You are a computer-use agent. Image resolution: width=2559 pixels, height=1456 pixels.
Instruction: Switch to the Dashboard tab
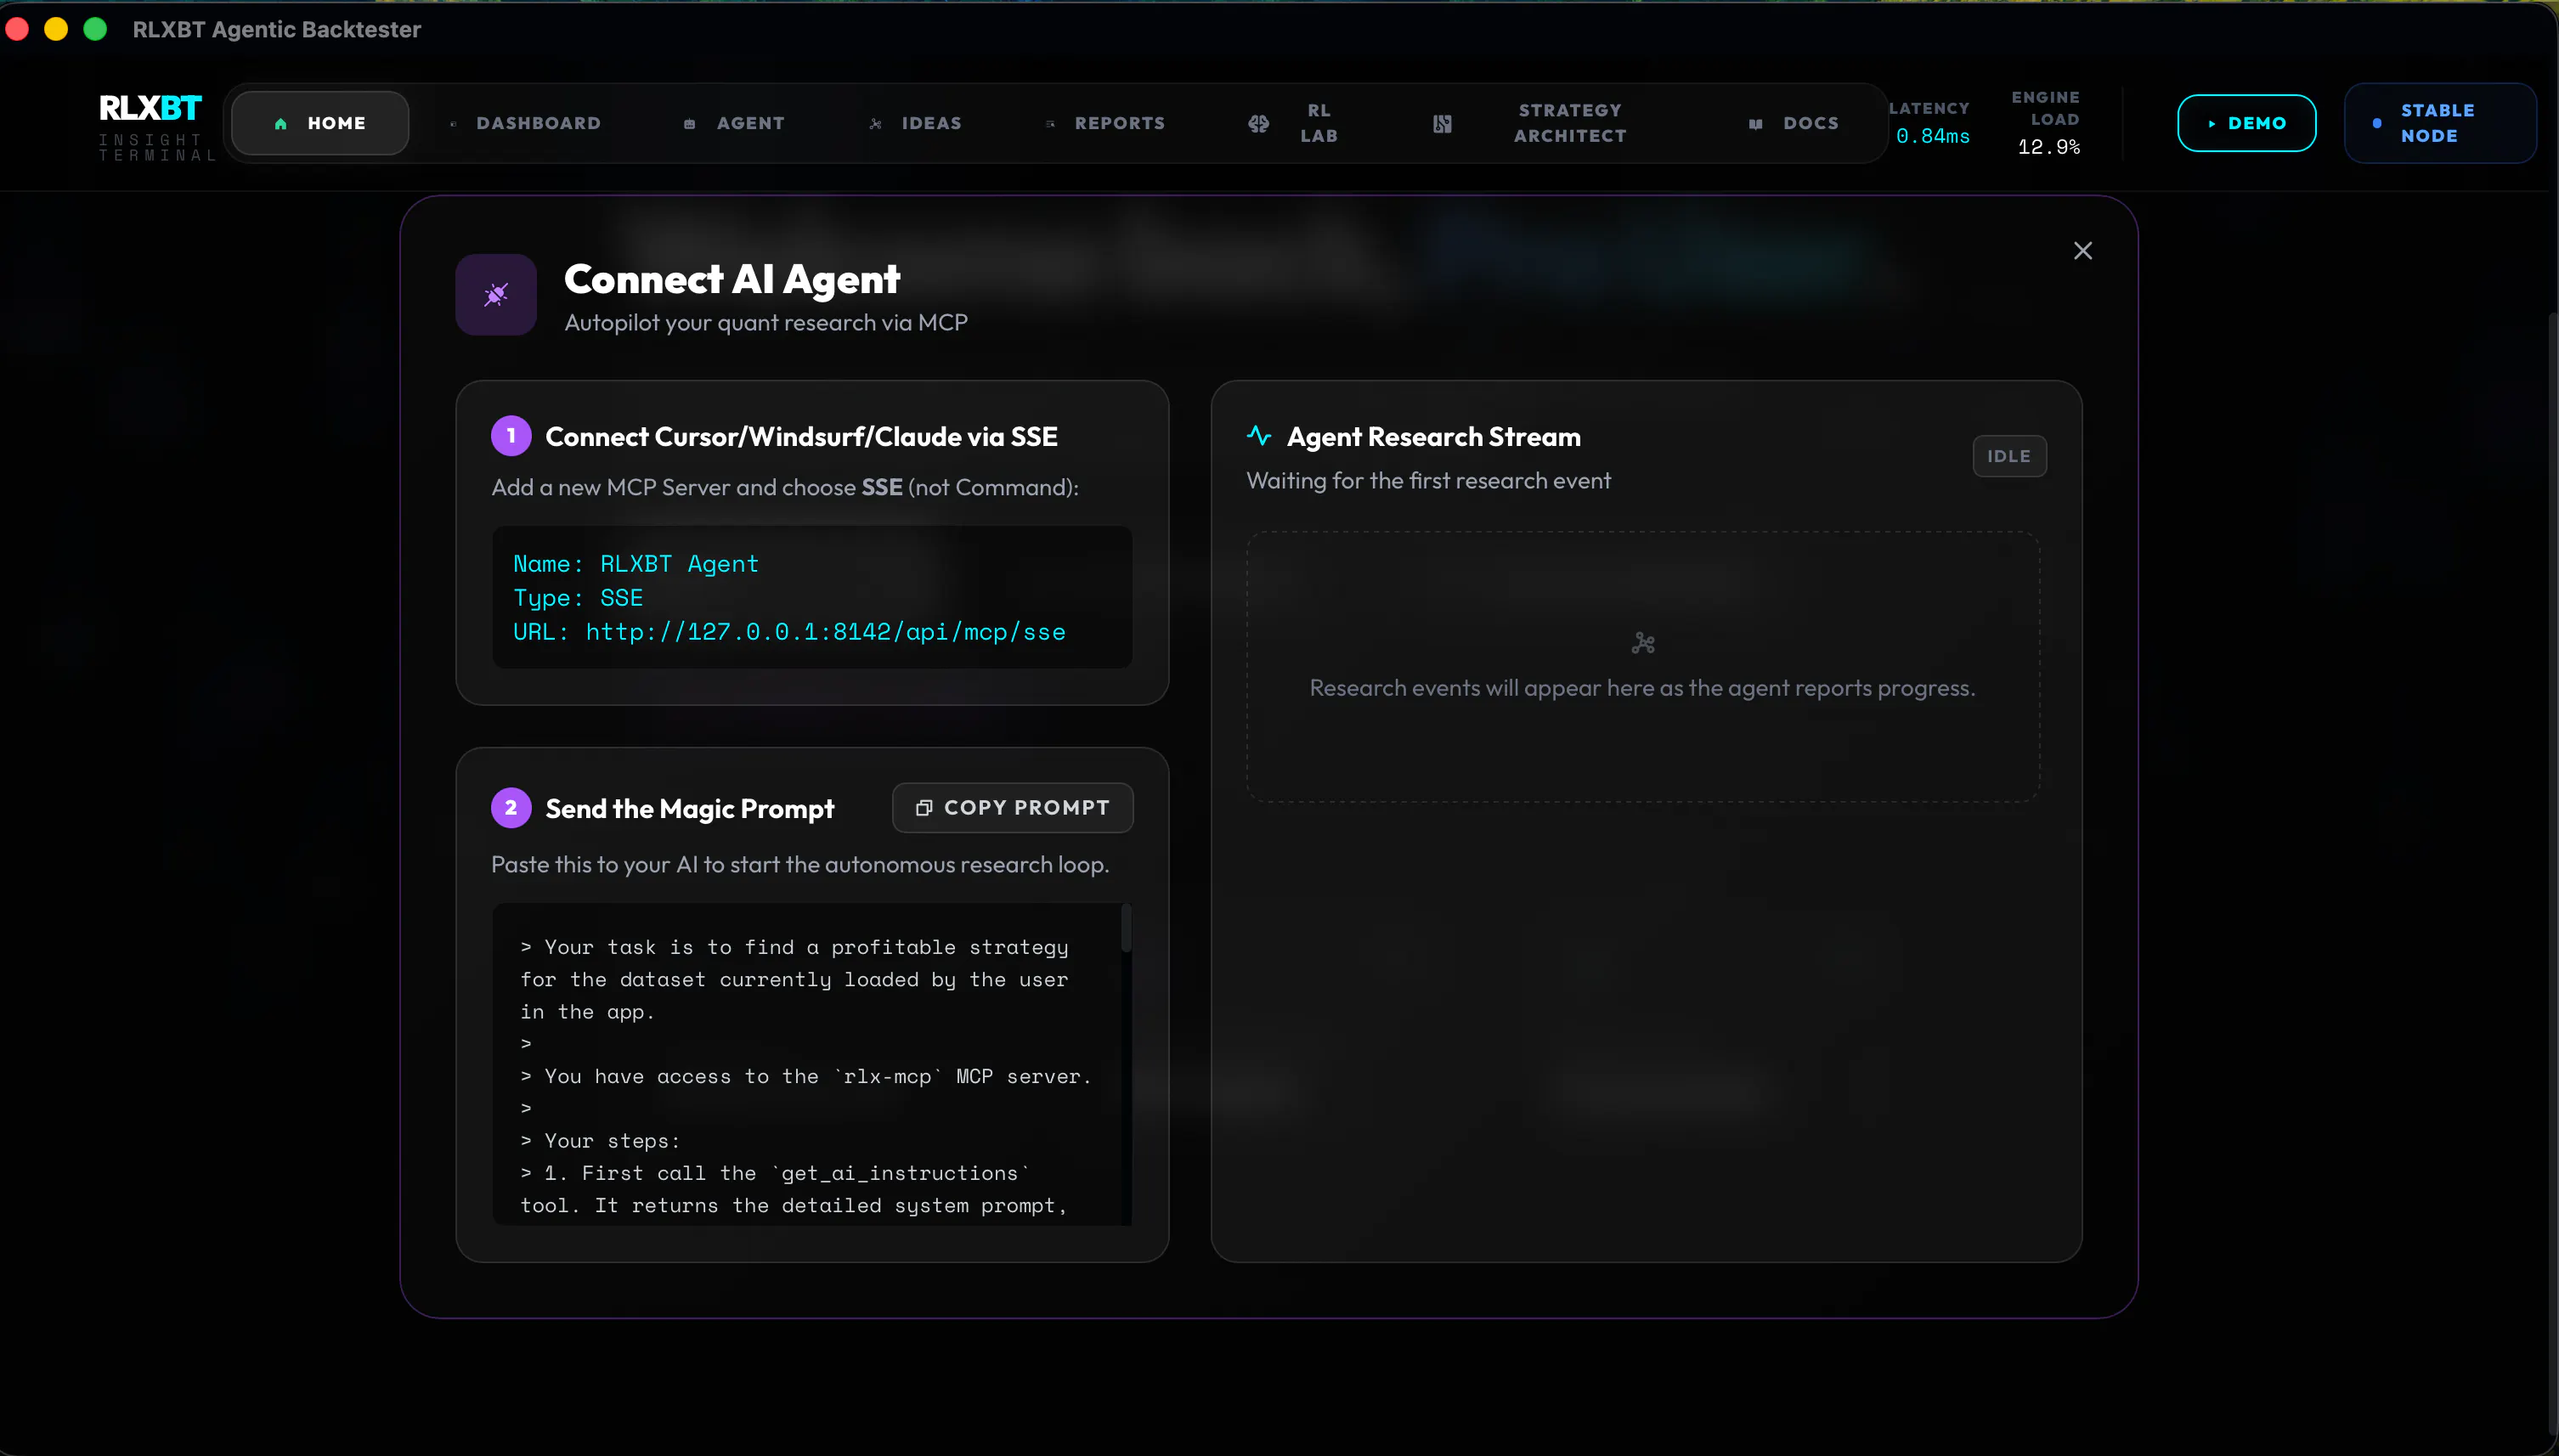click(525, 123)
